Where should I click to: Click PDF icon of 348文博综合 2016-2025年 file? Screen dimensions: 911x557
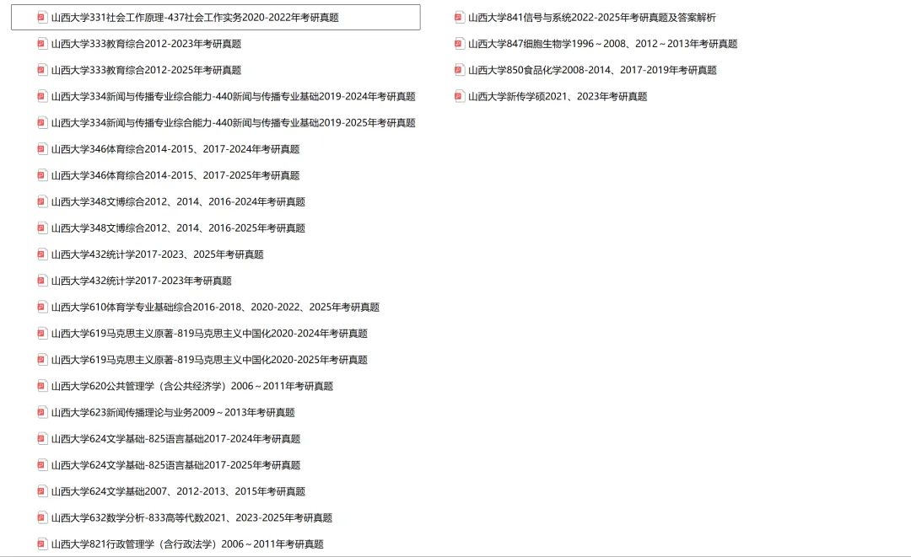(42, 228)
